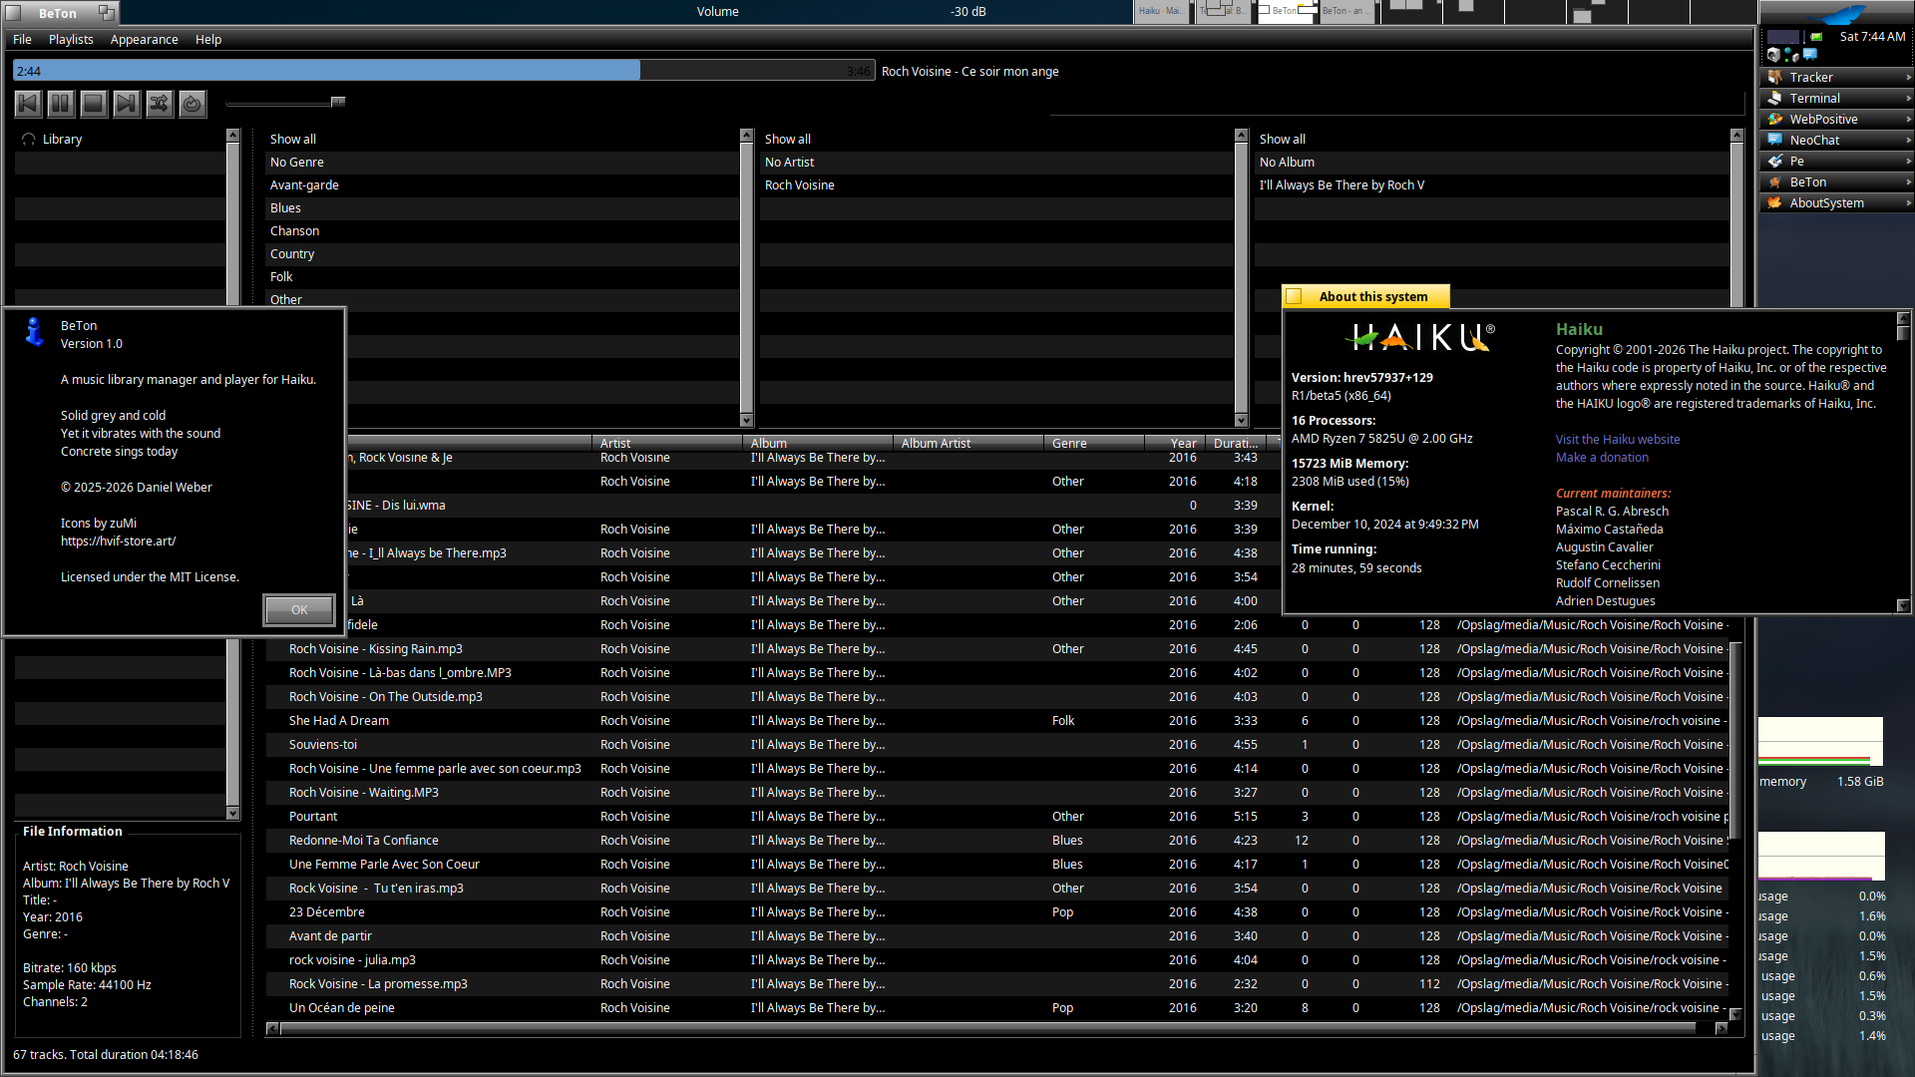This screenshot has width=1915, height=1077.
Task: Click the network status tray icon
Action: pyautogui.click(x=1792, y=54)
